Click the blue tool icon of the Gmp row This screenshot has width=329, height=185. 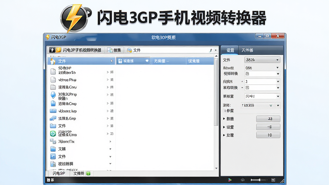(53, 119)
